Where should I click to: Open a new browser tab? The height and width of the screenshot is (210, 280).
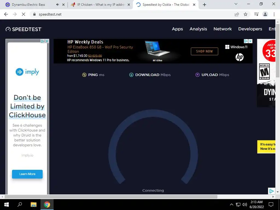click(205, 5)
